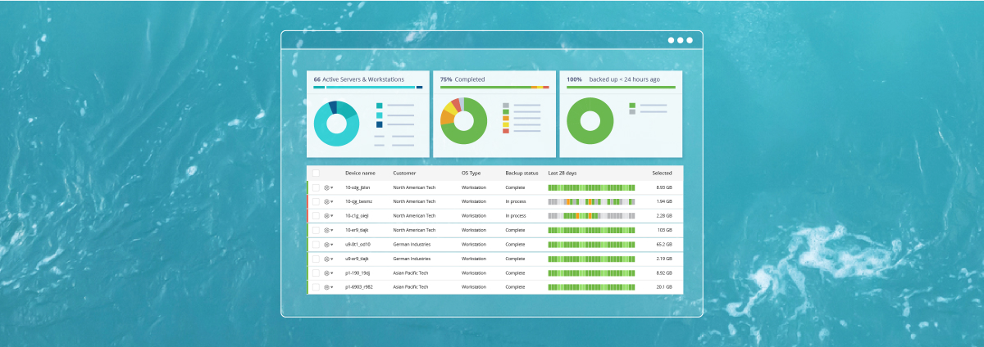
Task: Click the North American Tech customer in first row
Action: tap(414, 187)
